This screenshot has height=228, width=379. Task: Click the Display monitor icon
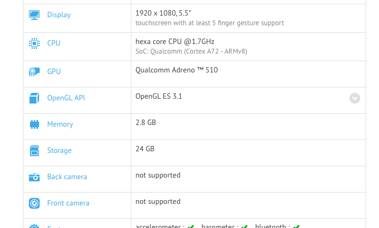(x=34, y=15)
